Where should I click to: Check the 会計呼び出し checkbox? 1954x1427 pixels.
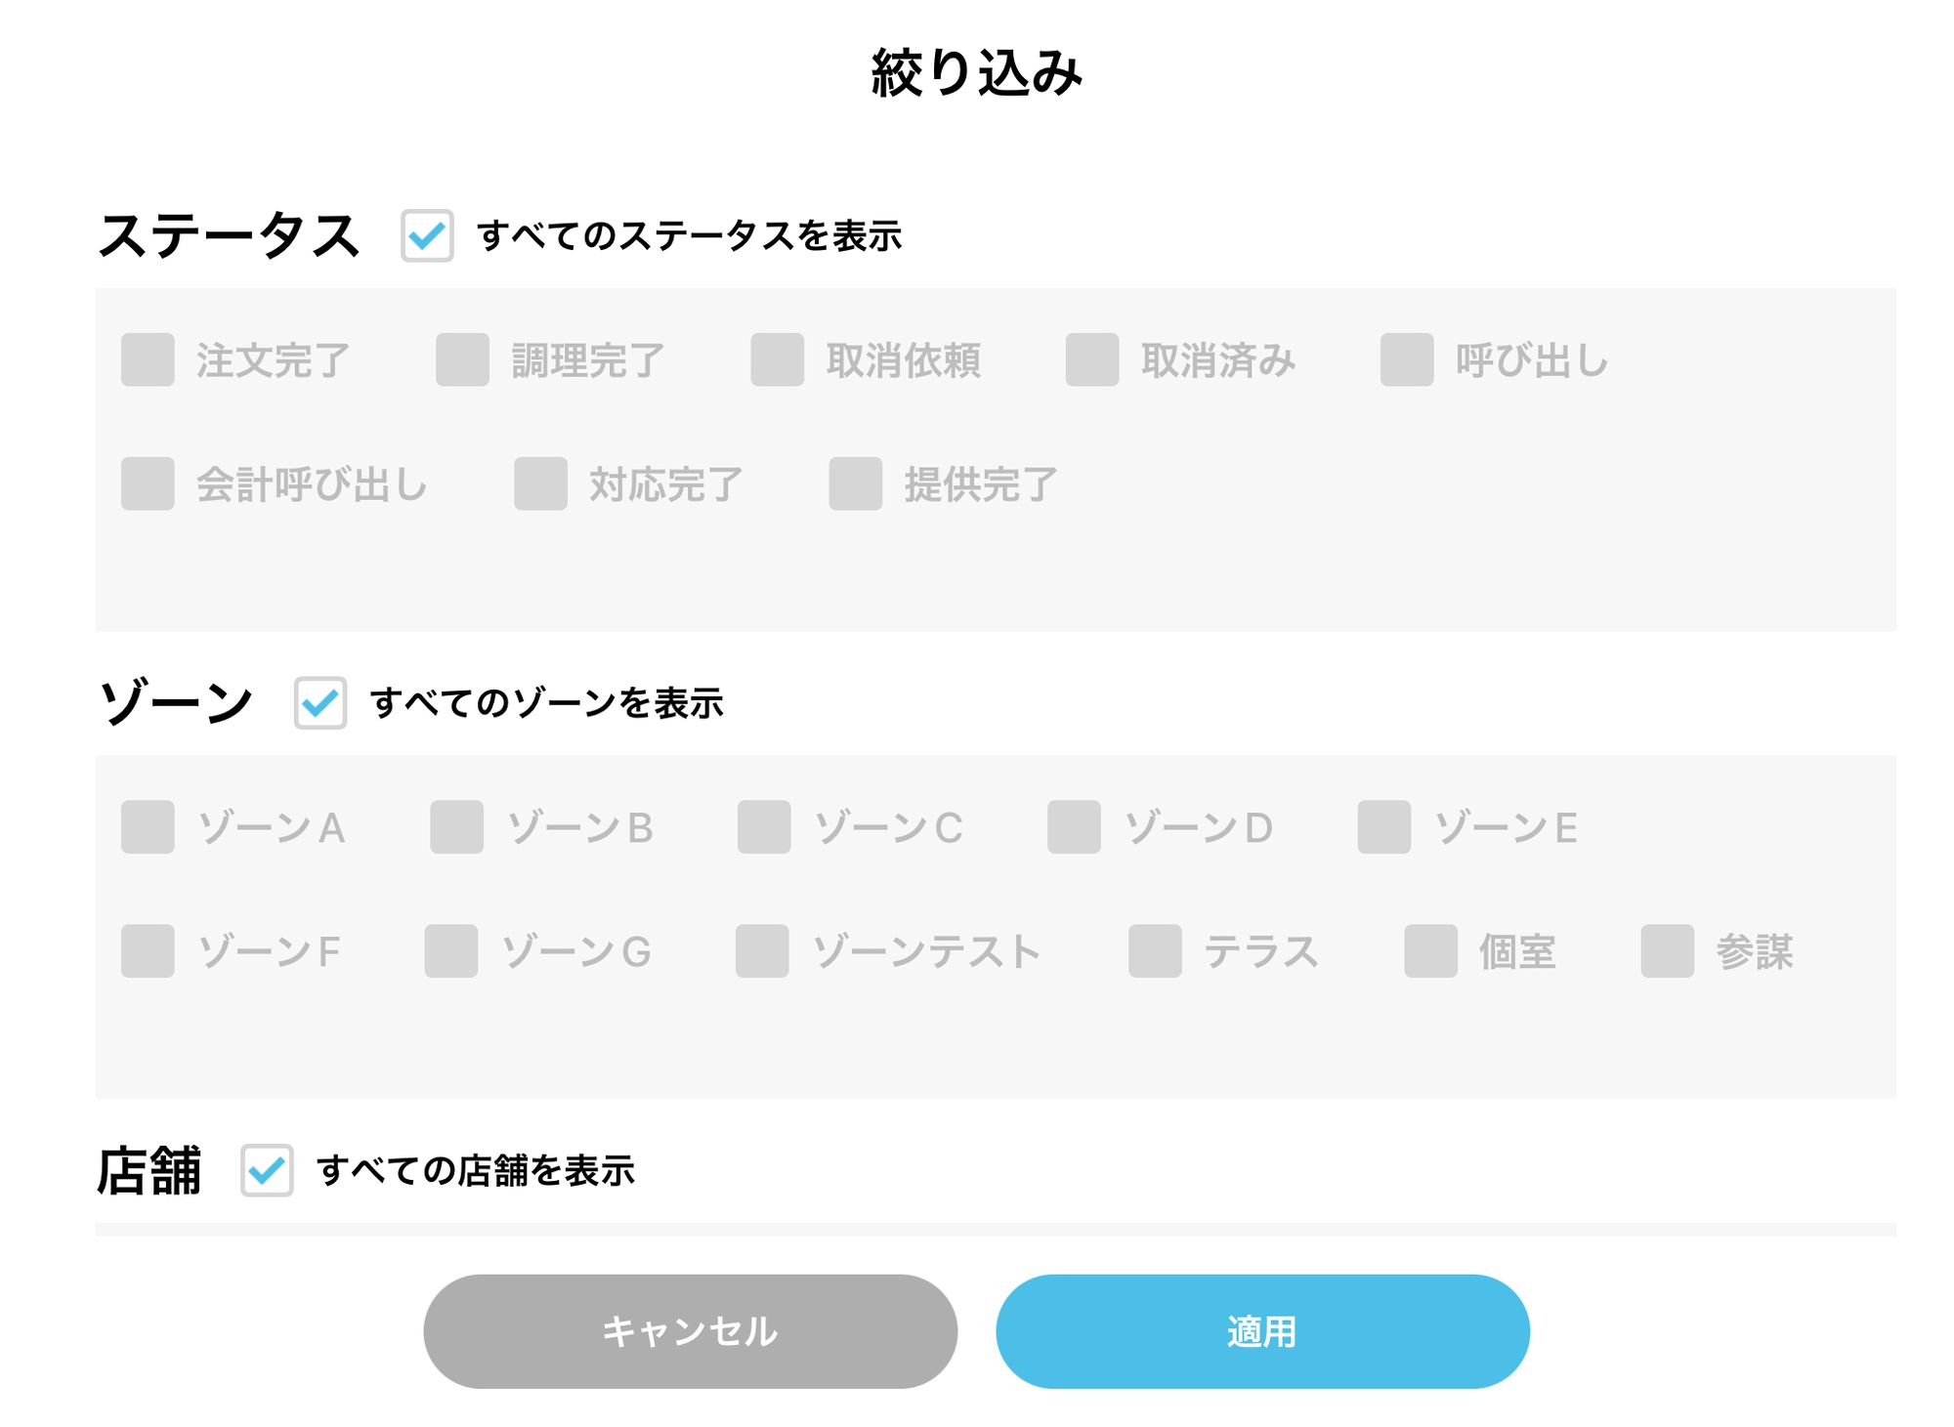[149, 483]
